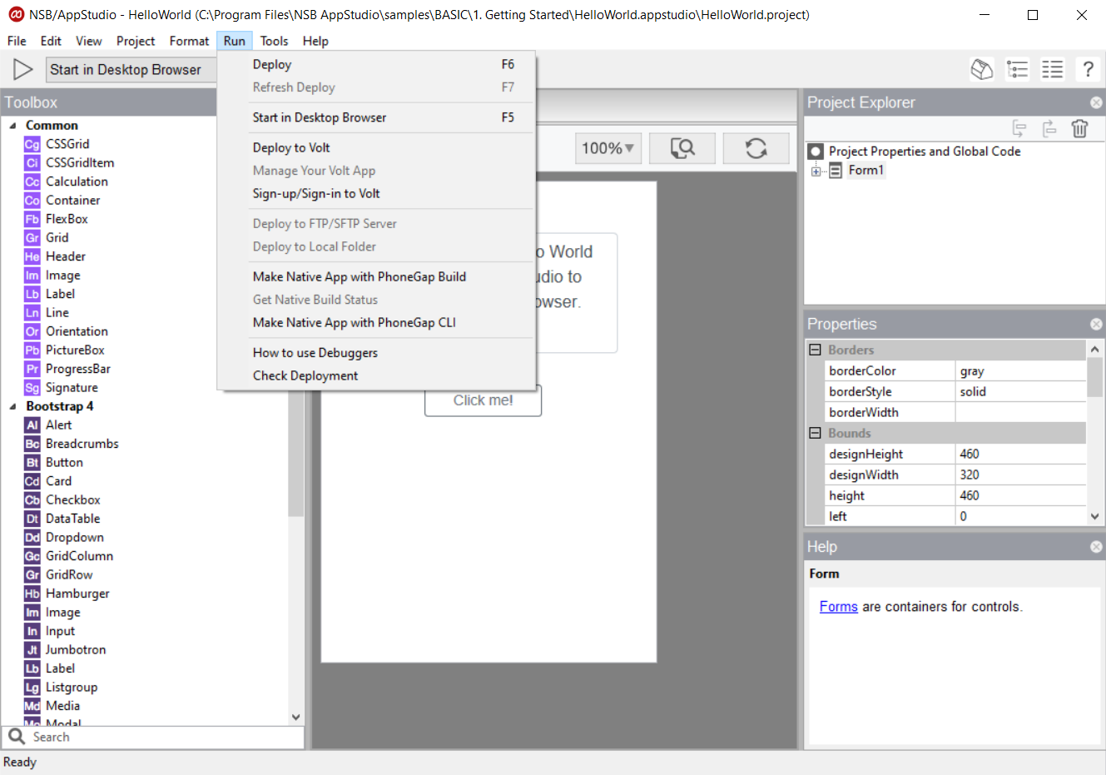This screenshot has height=775, width=1106.
Task: Edit the designWidth value 320
Action: click(1020, 475)
